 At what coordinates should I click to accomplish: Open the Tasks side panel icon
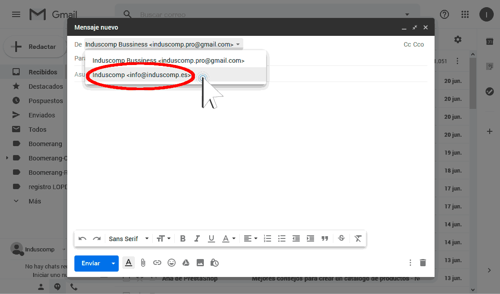coord(490,91)
